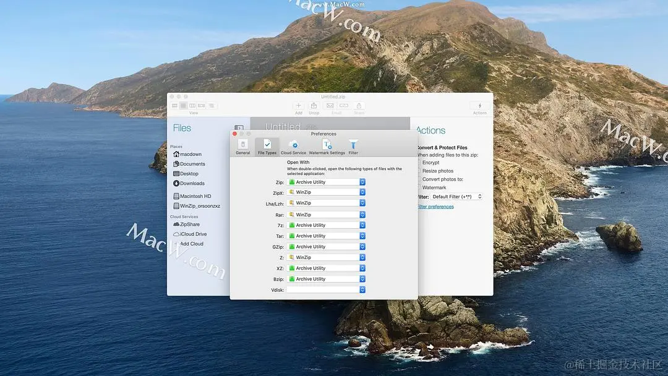This screenshot has width=668, height=376.
Task: Open Documents in the Places sidebar
Action: point(189,164)
